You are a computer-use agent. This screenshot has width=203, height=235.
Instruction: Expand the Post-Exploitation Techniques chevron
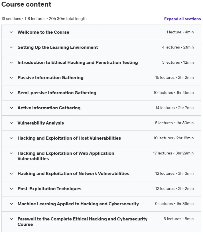click(11, 189)
